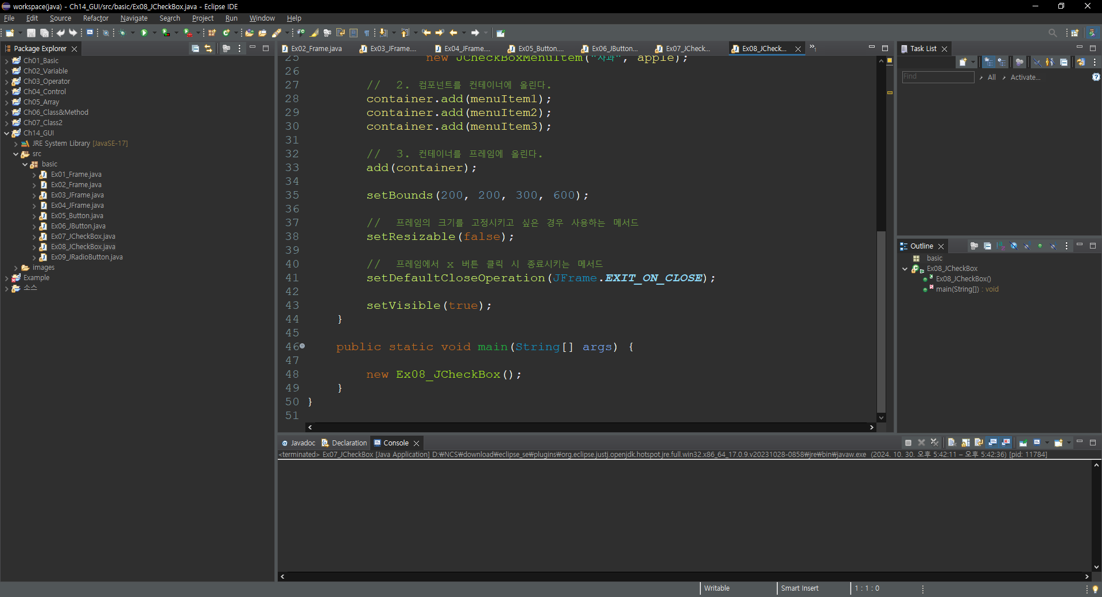Collapse All in Package Explorer
The width and height of the screenshot is (1102, 597).
pos(195,49)
